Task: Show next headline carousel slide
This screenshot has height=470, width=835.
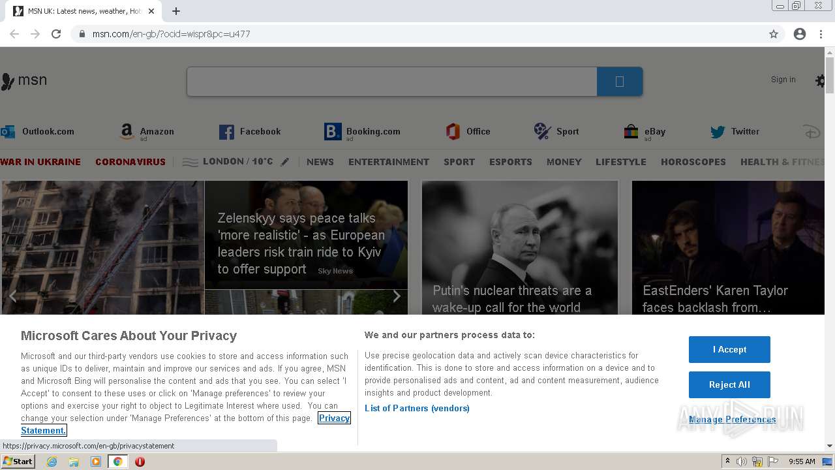Action: [396, 296]
